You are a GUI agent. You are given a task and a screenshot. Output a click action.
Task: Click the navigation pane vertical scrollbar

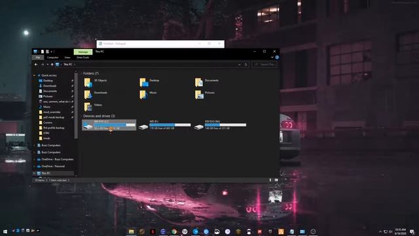(76, 106)
